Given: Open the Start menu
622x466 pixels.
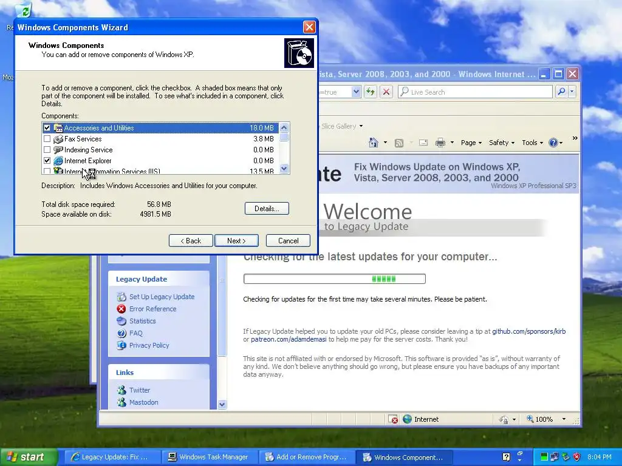Looking at the screenshot, I should tap(29, 457).
